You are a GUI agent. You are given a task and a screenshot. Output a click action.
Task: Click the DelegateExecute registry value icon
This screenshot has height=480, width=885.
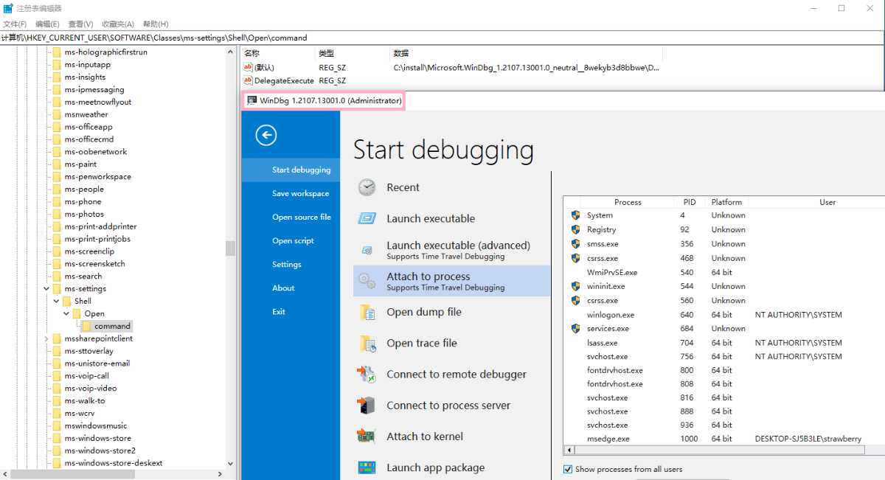248,80
